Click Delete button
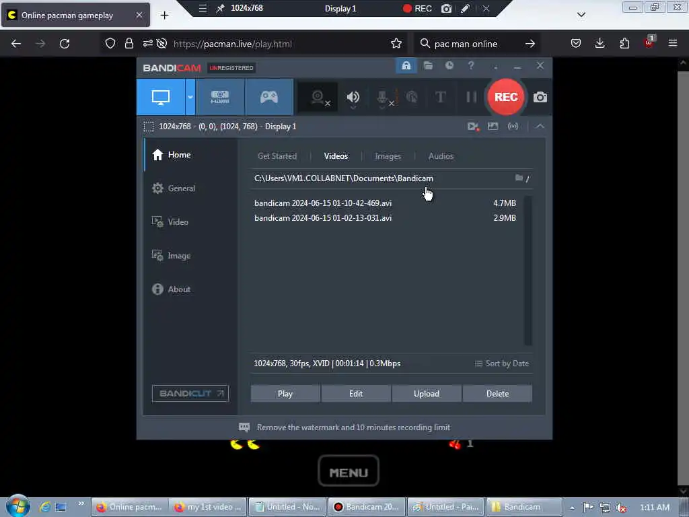Screen dimensions: 689x517 point(497,393)
